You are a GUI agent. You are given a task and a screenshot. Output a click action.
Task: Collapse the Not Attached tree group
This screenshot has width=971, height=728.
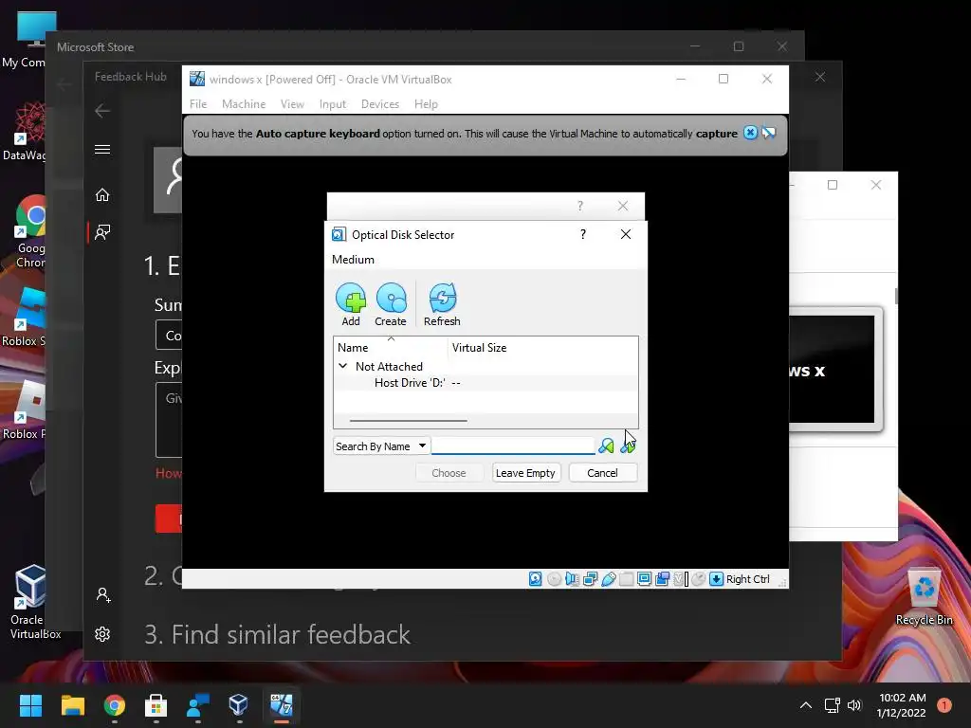(x=342, y=366)
